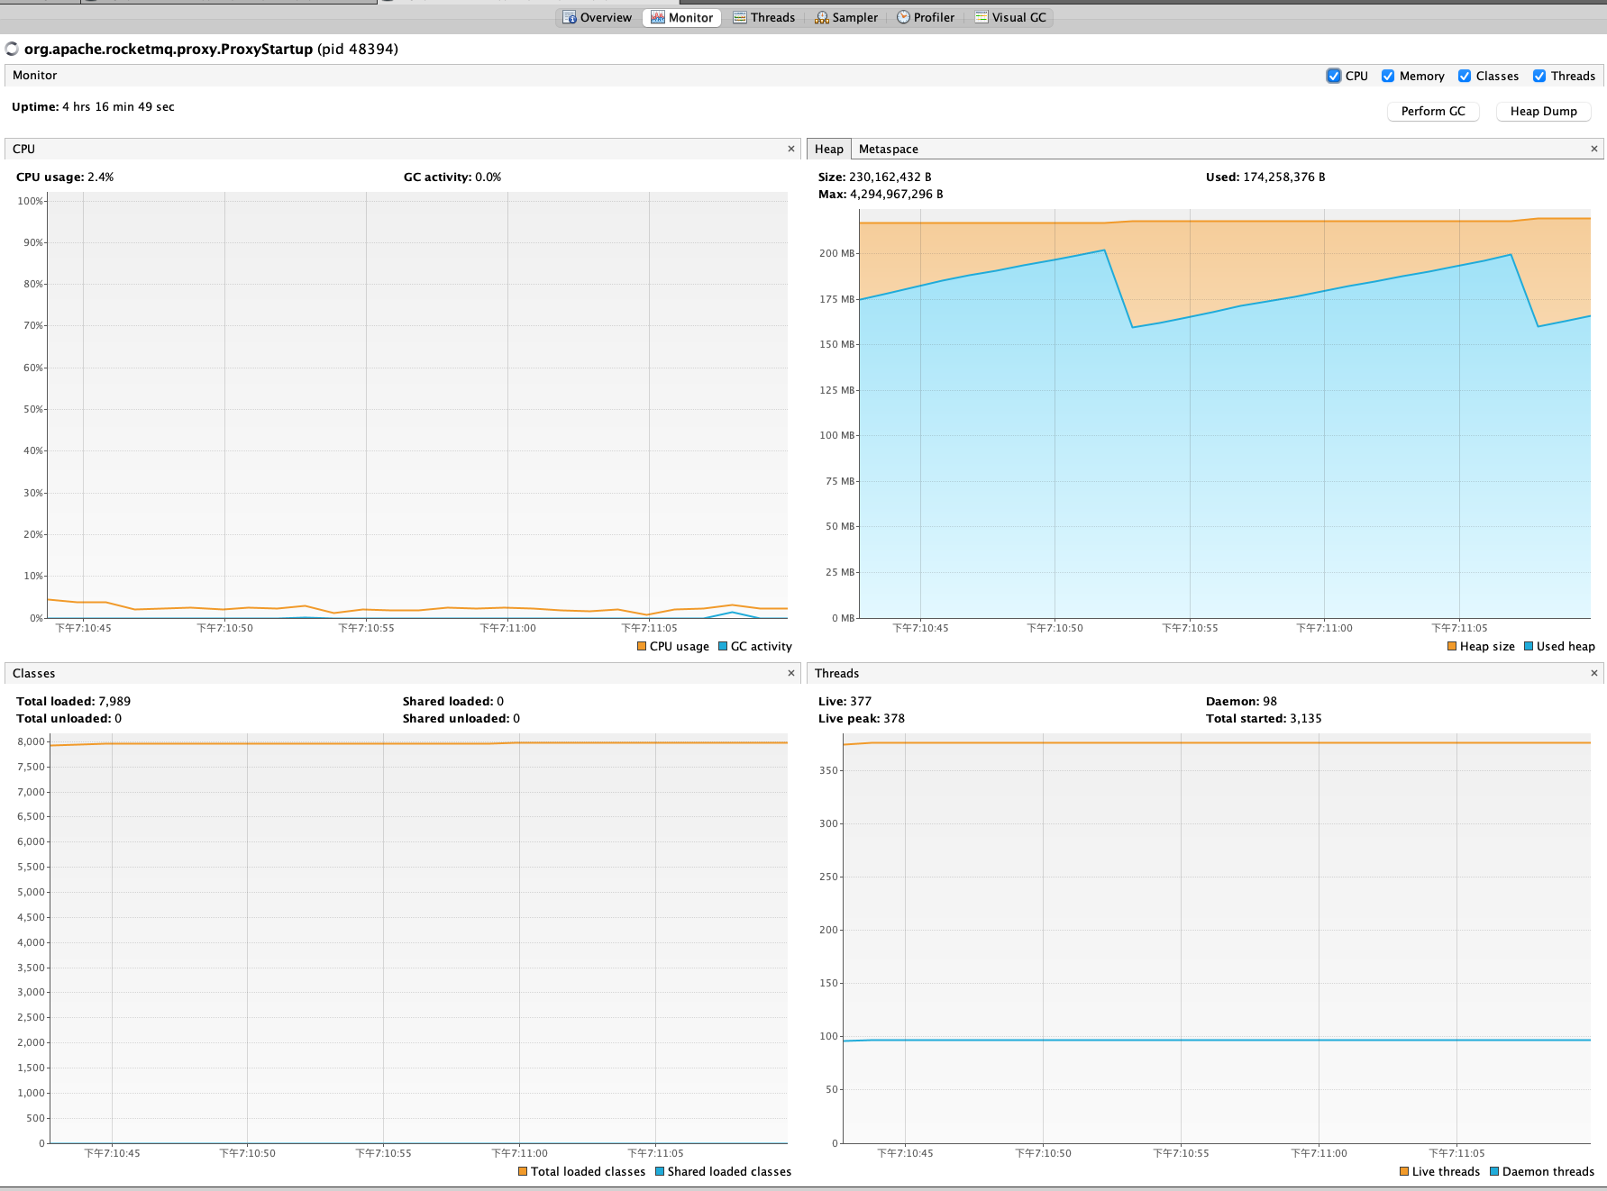1607x1191 pixels.
Task: Click the 'GC activity: 0.0%' text
Action: tap(452, 177)
